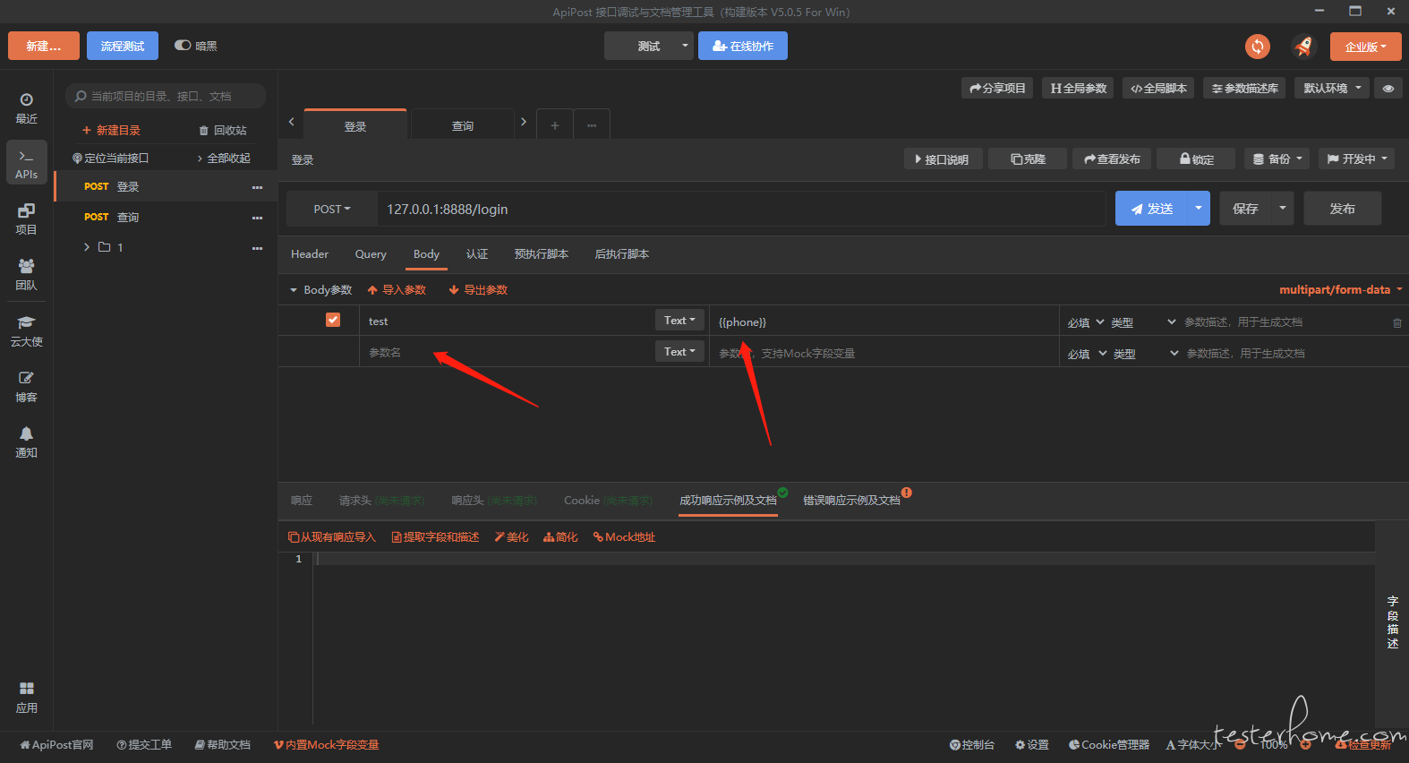
Task: Switch to the 预执行脚本 tab
Action: (542, 254)
